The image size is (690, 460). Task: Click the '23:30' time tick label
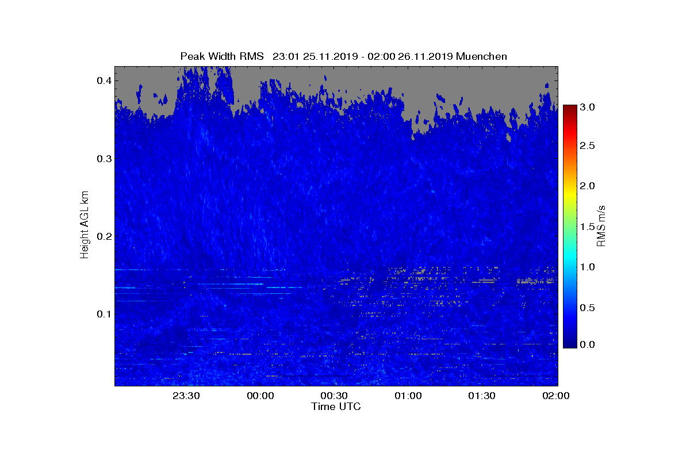(x=186, y=396)
